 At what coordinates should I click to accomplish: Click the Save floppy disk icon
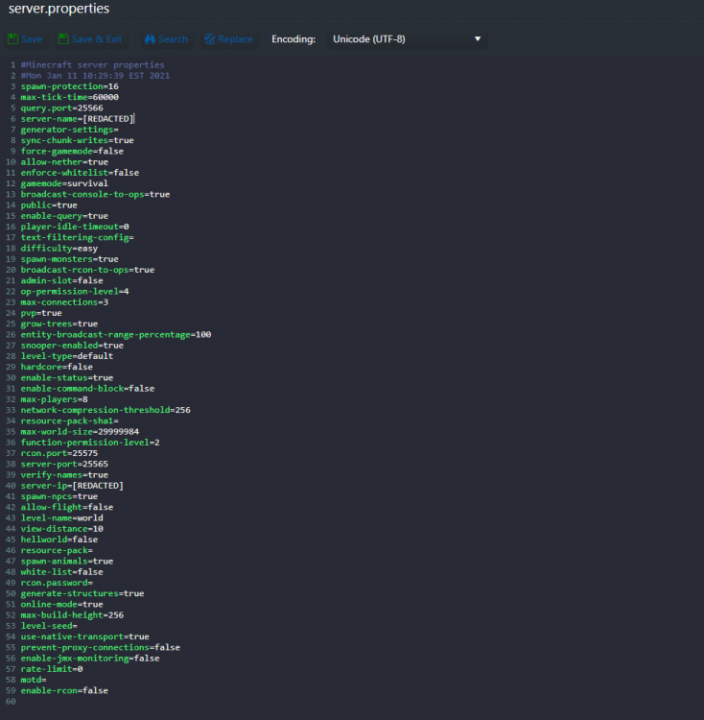[x=12, y=39]
